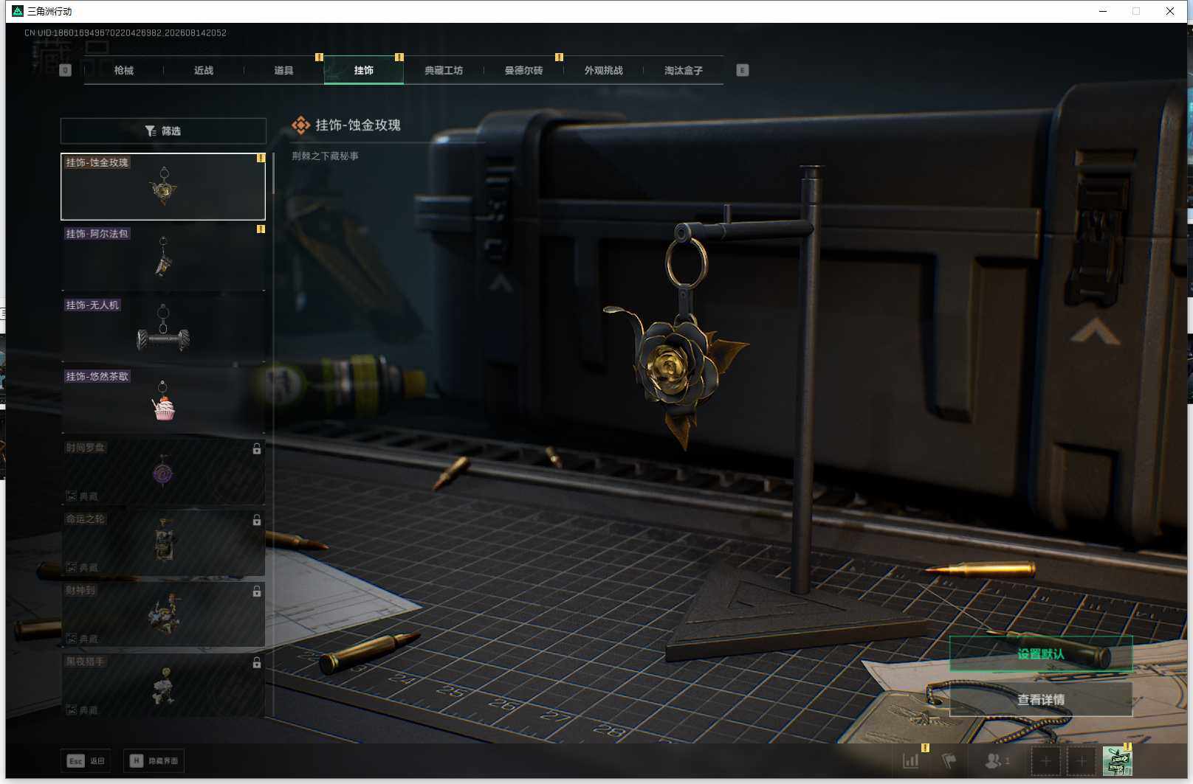Select the locked 黑夜猎手 charm
This screenshot has height=784, width=1193.
[163, 685]
